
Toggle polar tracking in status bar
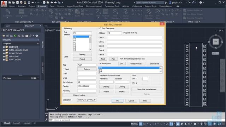155,124
